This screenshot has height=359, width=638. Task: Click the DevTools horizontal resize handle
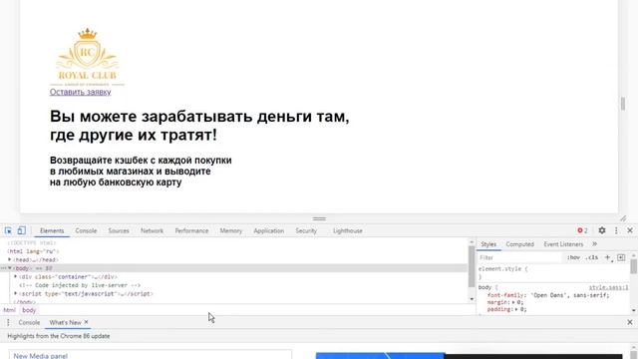[319, 219]
